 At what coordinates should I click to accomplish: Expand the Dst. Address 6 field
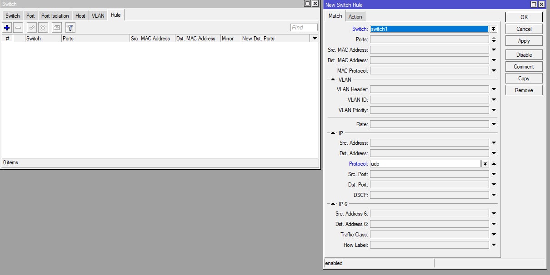tap(494, 224)
